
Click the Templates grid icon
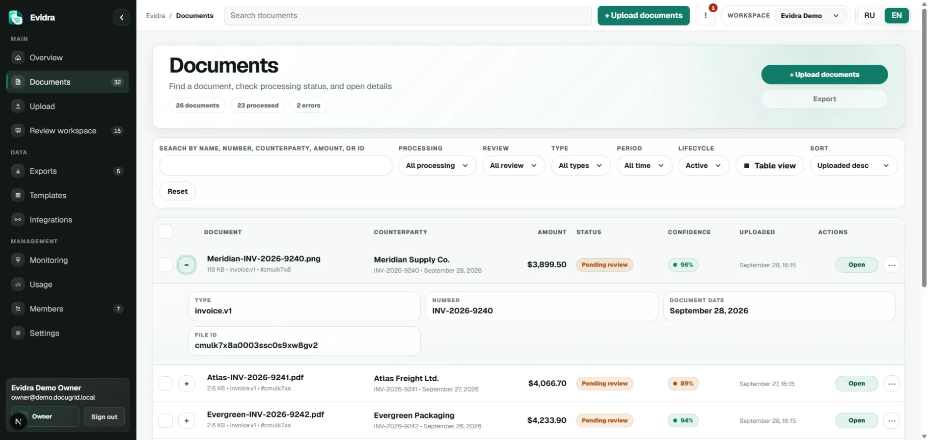point(18,195)
